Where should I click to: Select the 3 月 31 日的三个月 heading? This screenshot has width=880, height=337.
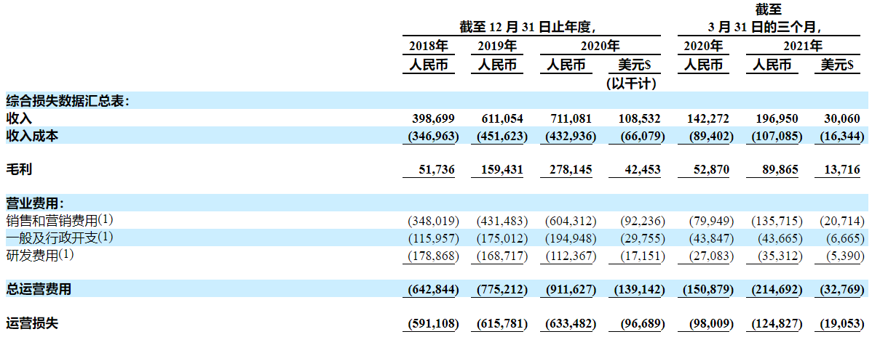(765, 27)
